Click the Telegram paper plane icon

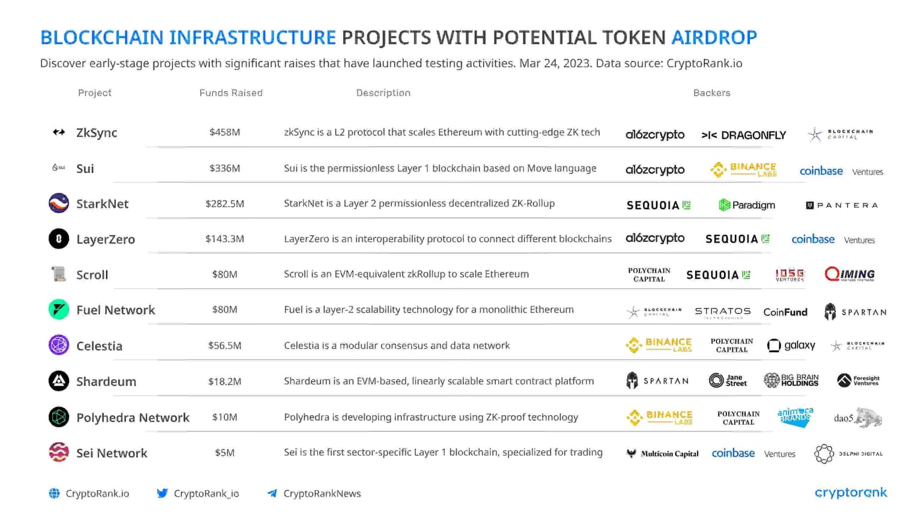pos(272,493)
